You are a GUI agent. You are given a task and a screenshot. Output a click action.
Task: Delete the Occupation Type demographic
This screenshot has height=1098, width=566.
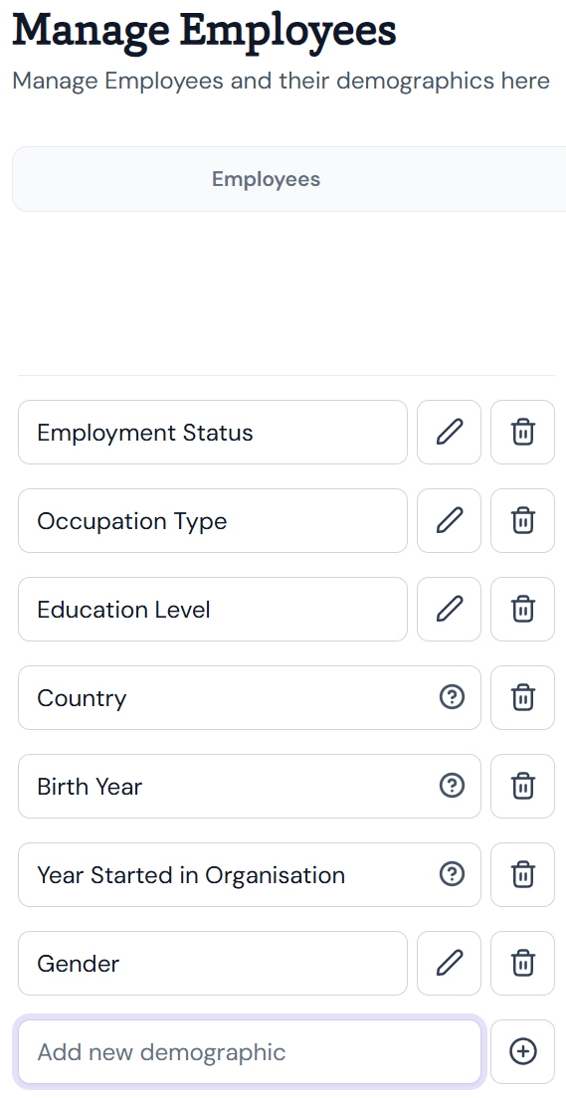click(522, 520)
